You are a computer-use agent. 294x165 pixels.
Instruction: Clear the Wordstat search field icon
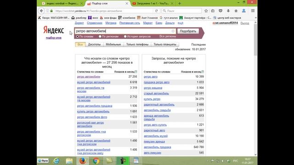click(173, 31)
